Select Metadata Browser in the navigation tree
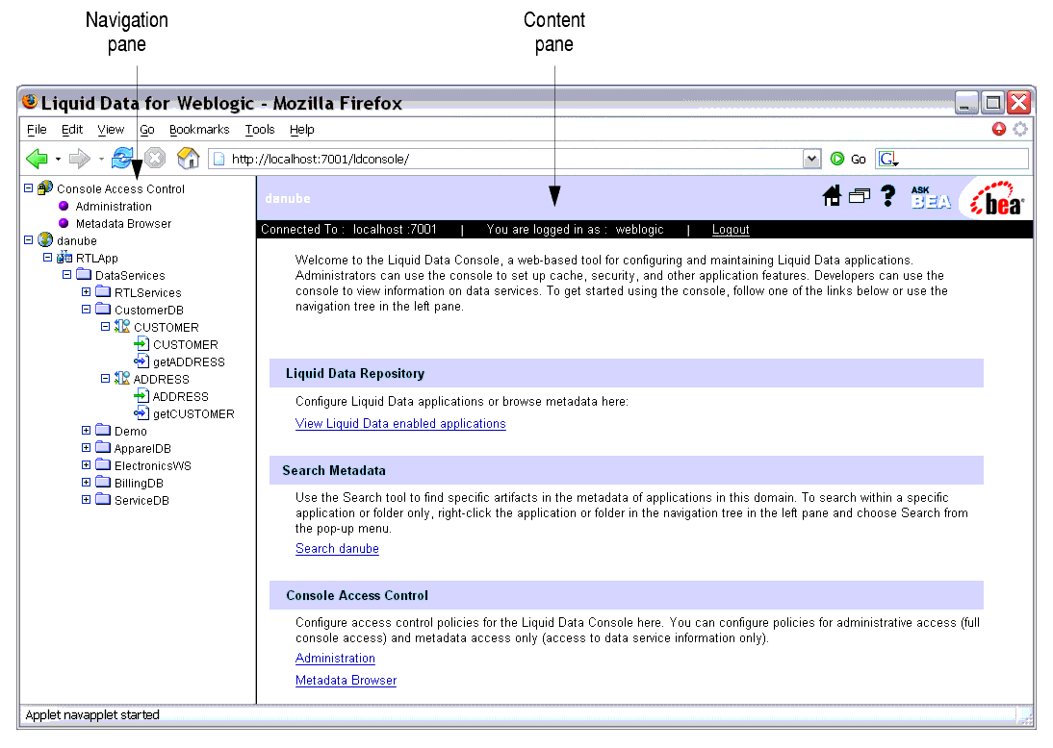1053x748 pixels. 123,224
